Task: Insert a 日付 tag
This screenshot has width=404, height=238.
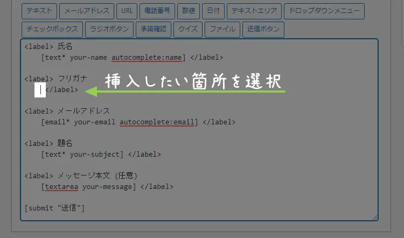Action: pyautogui.click(x=213, y=11)
